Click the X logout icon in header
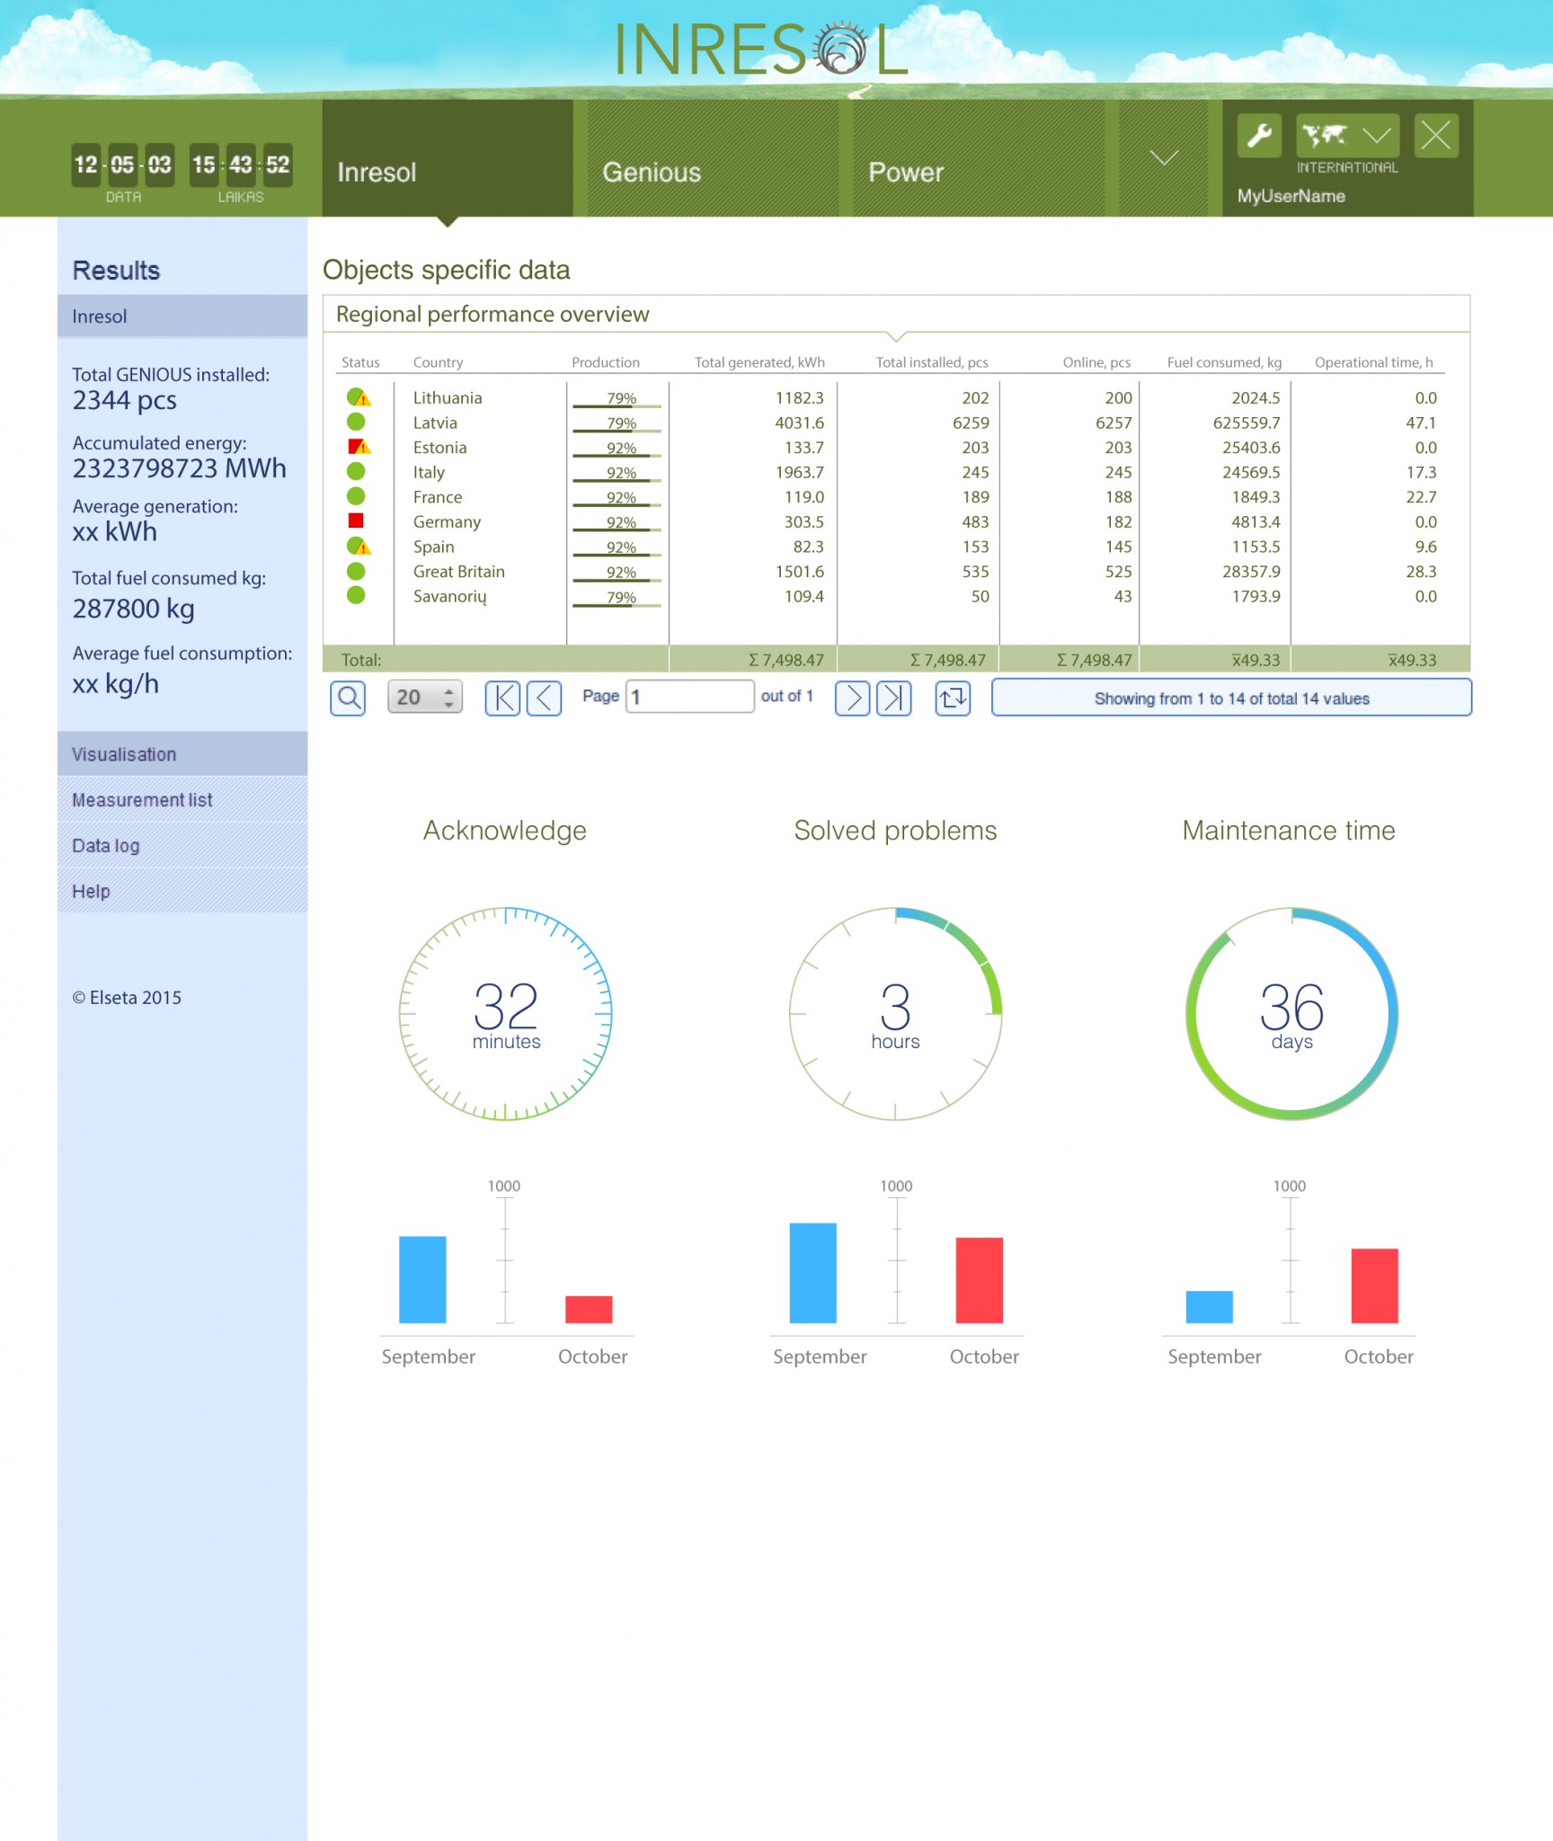This screenshot has height=1841, width=1553. pyautogui.click(x=1435, y=136)
